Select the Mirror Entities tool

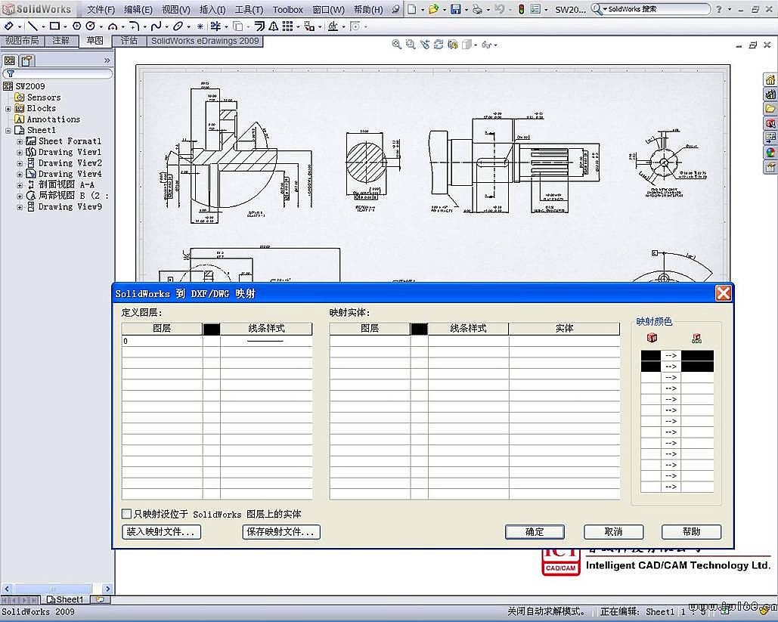coord(273,26)
